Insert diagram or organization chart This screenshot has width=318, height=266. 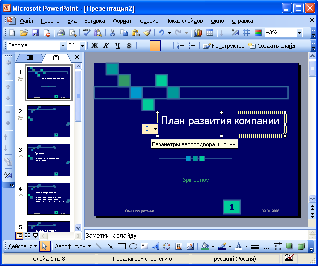pyautogui.click(x=167, y=246)
